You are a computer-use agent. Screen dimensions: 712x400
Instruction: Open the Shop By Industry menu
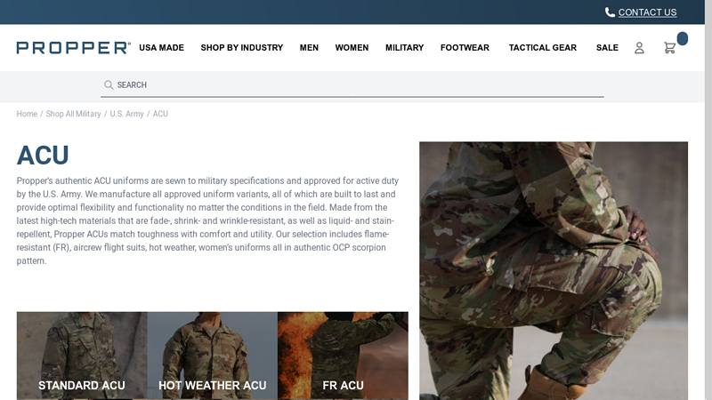pos(241,48)
